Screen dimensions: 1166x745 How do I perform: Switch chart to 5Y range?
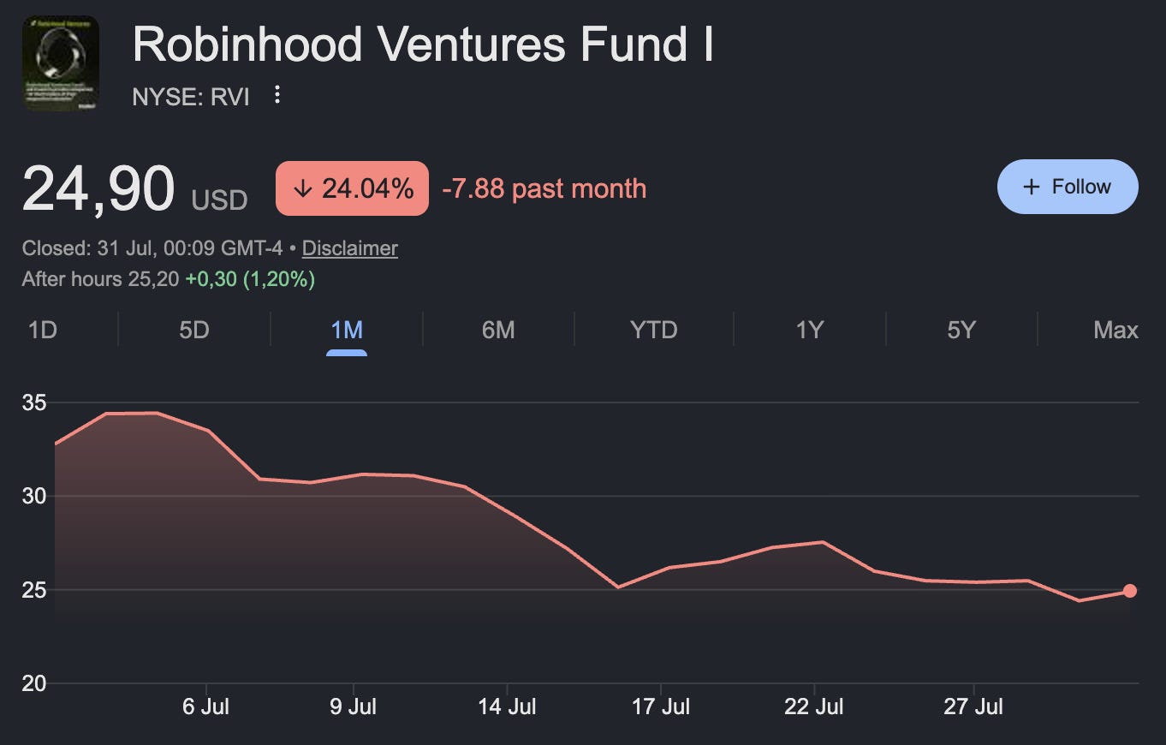[x=961, y=330]
